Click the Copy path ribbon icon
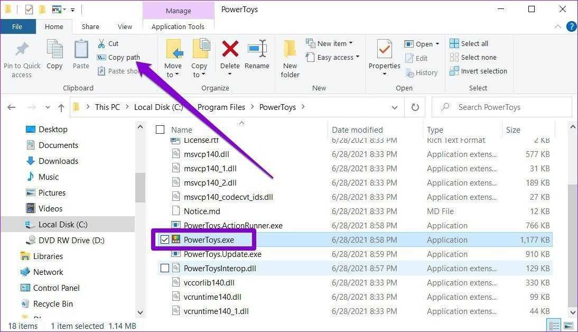 pyautogui.click(x=101, y=57)
